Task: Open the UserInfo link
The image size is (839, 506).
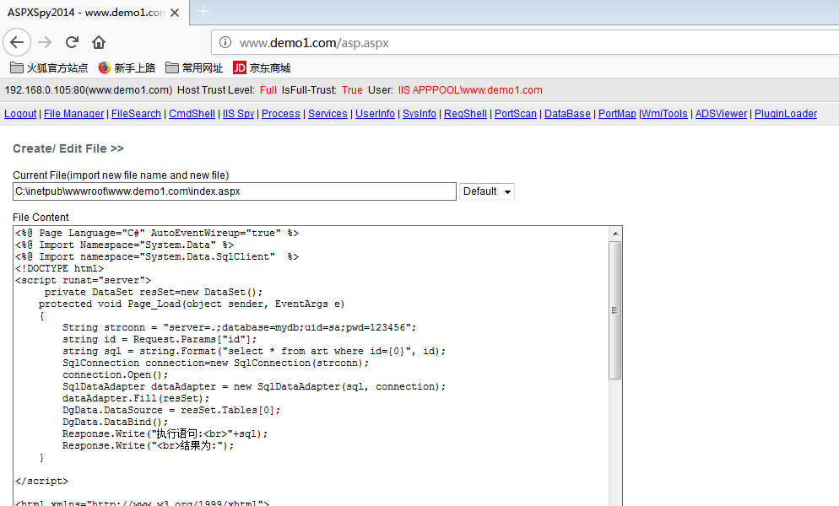Action: (375, 113)
